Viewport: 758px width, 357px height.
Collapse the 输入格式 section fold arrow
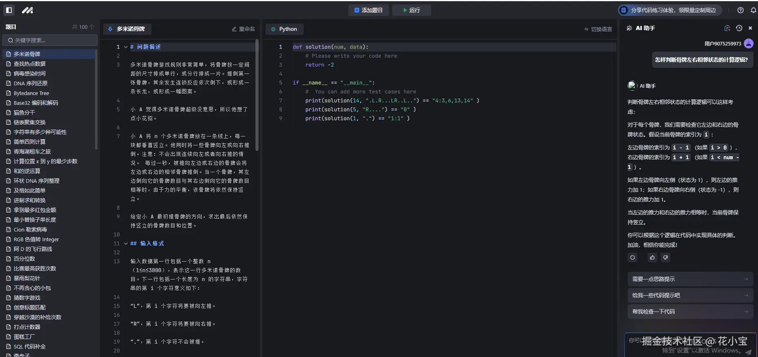(125, 244)
